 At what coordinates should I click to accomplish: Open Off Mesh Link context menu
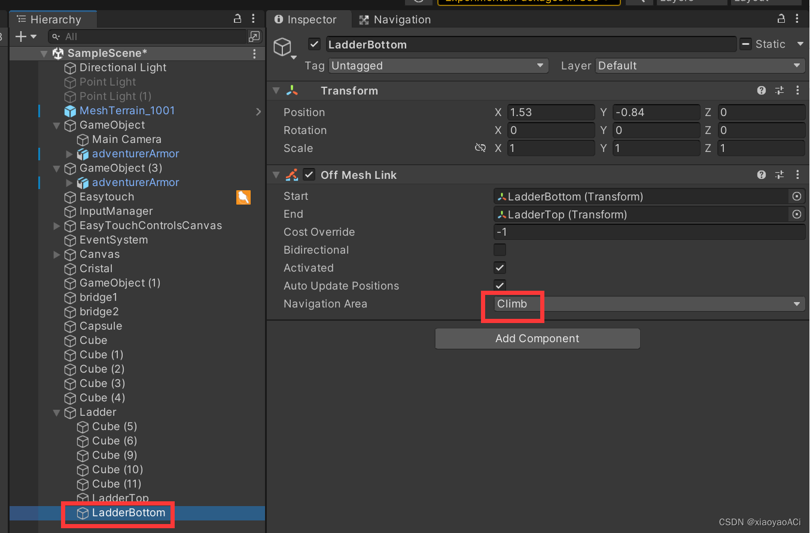pyautogui.click(x=797, y=175)
